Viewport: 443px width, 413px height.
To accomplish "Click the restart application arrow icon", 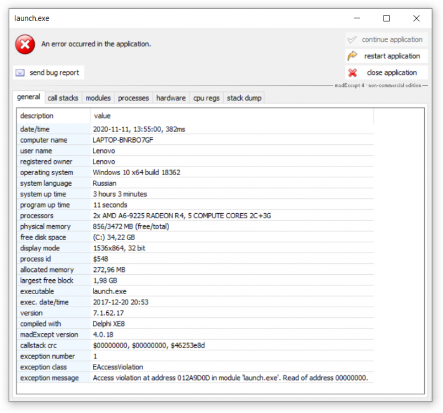I will pos(353,56).
